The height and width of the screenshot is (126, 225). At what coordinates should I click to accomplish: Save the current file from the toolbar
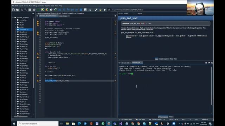pyautogui.click(x=22, y=10)
